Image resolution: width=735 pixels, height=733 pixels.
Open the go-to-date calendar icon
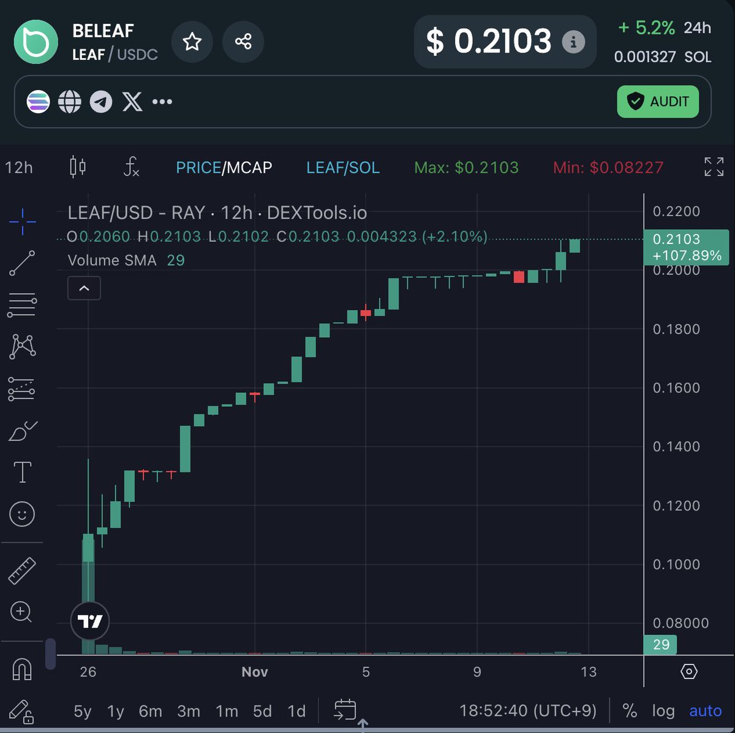(345, 710)
